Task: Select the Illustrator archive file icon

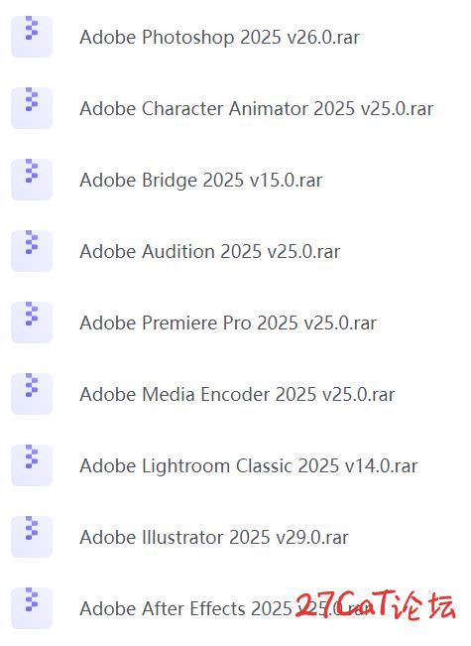Action: coord(32,537)
